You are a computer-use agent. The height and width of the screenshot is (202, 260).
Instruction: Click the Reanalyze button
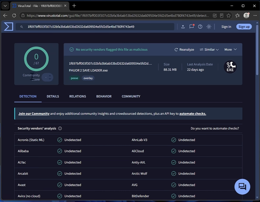(x=184, y=49)
